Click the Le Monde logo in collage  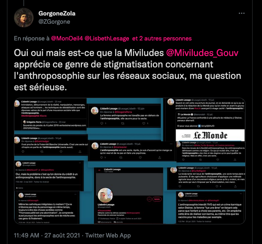click(x=210, y=135)
